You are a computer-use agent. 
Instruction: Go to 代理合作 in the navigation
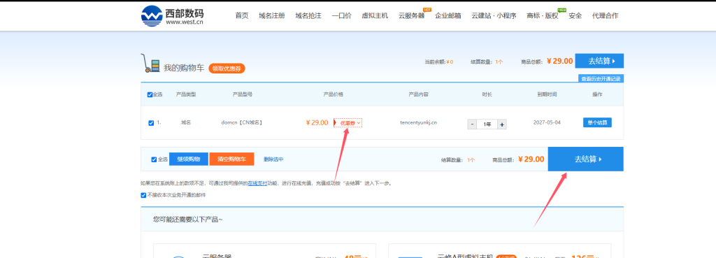click(x=605, y=15)
